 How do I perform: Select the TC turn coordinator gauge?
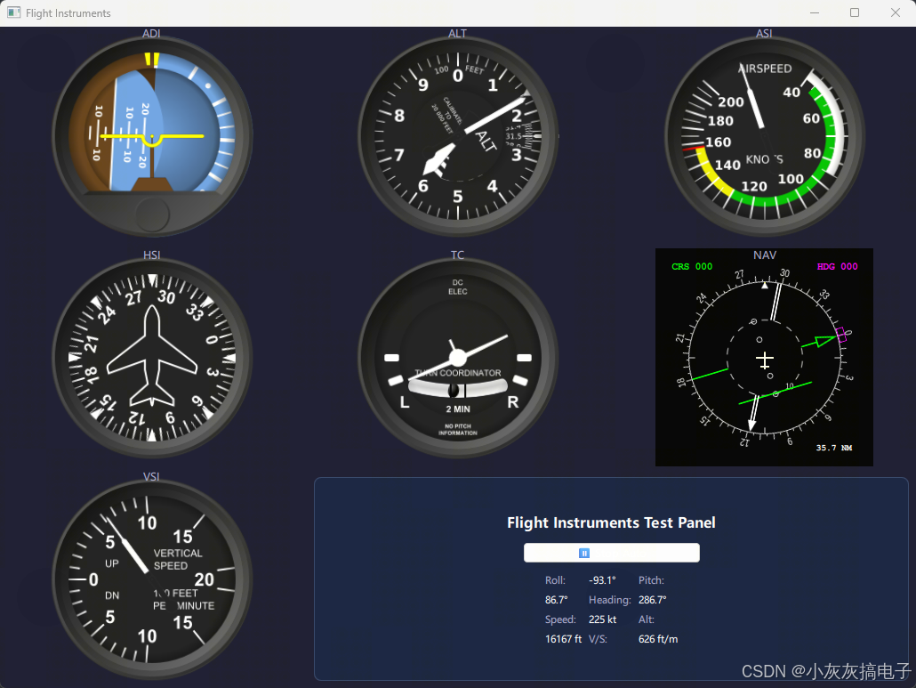[x=457, y=358]
